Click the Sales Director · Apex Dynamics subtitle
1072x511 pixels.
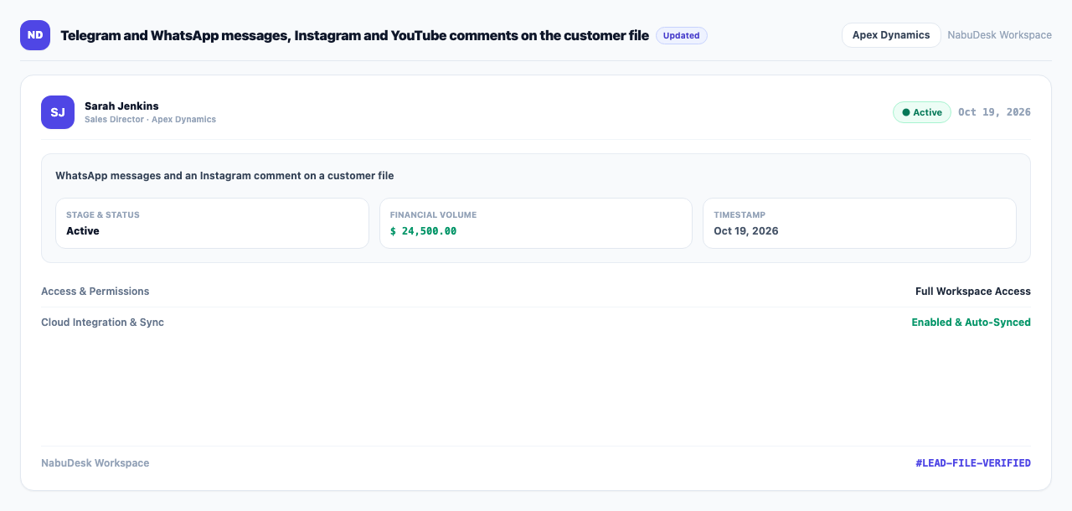point(150,120)
